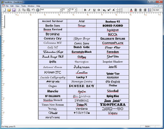Open the Edit menu

click(x=12, y=6)
